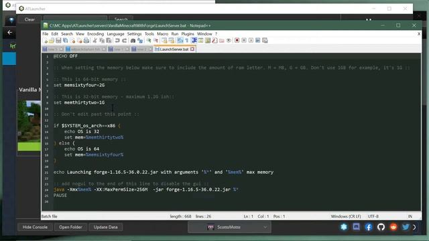Click the Paste toolbar icon

point(109,41)
